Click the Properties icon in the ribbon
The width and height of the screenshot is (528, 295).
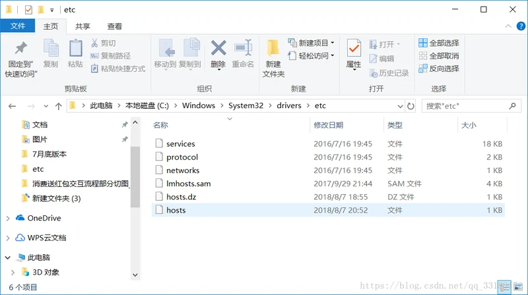coord(354,49)
